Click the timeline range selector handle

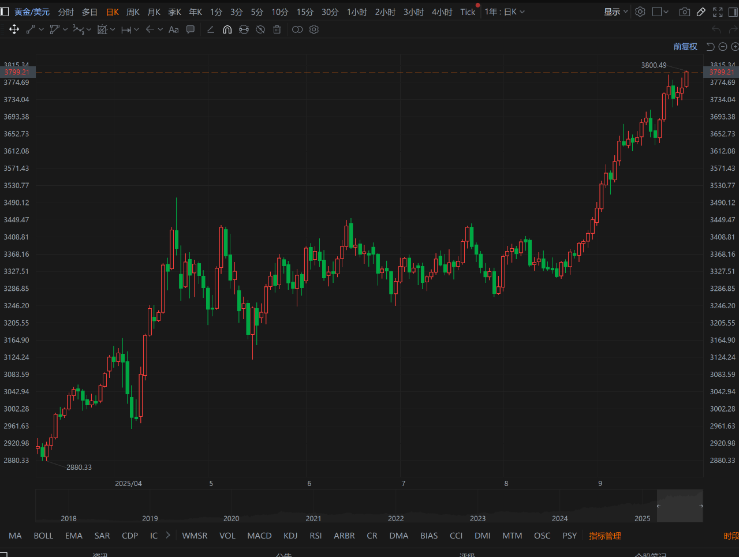pos(659,506)
